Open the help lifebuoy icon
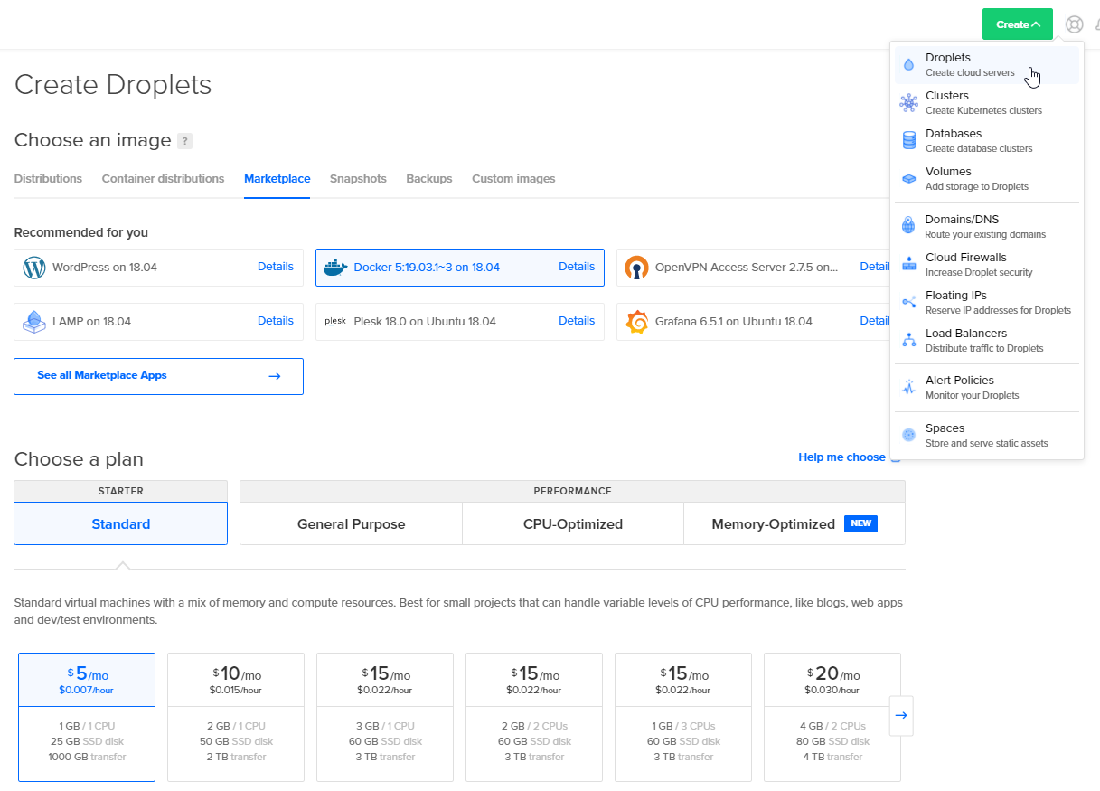1100x791 pixels. pyautogui.click(x=1074, y=24)
